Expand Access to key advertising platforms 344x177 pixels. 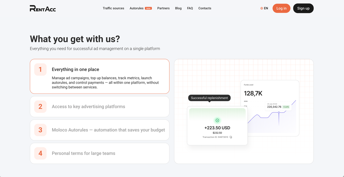tap(99, 107)
